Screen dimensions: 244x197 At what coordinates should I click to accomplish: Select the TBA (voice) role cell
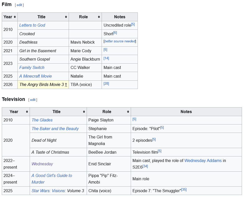(x=85, y=85)
